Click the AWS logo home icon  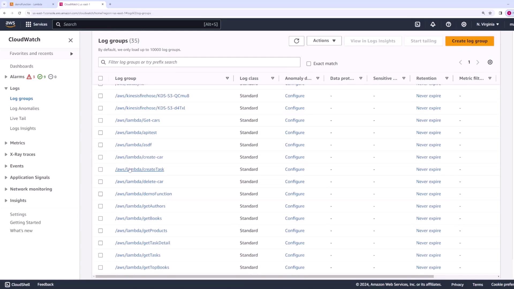10,24
